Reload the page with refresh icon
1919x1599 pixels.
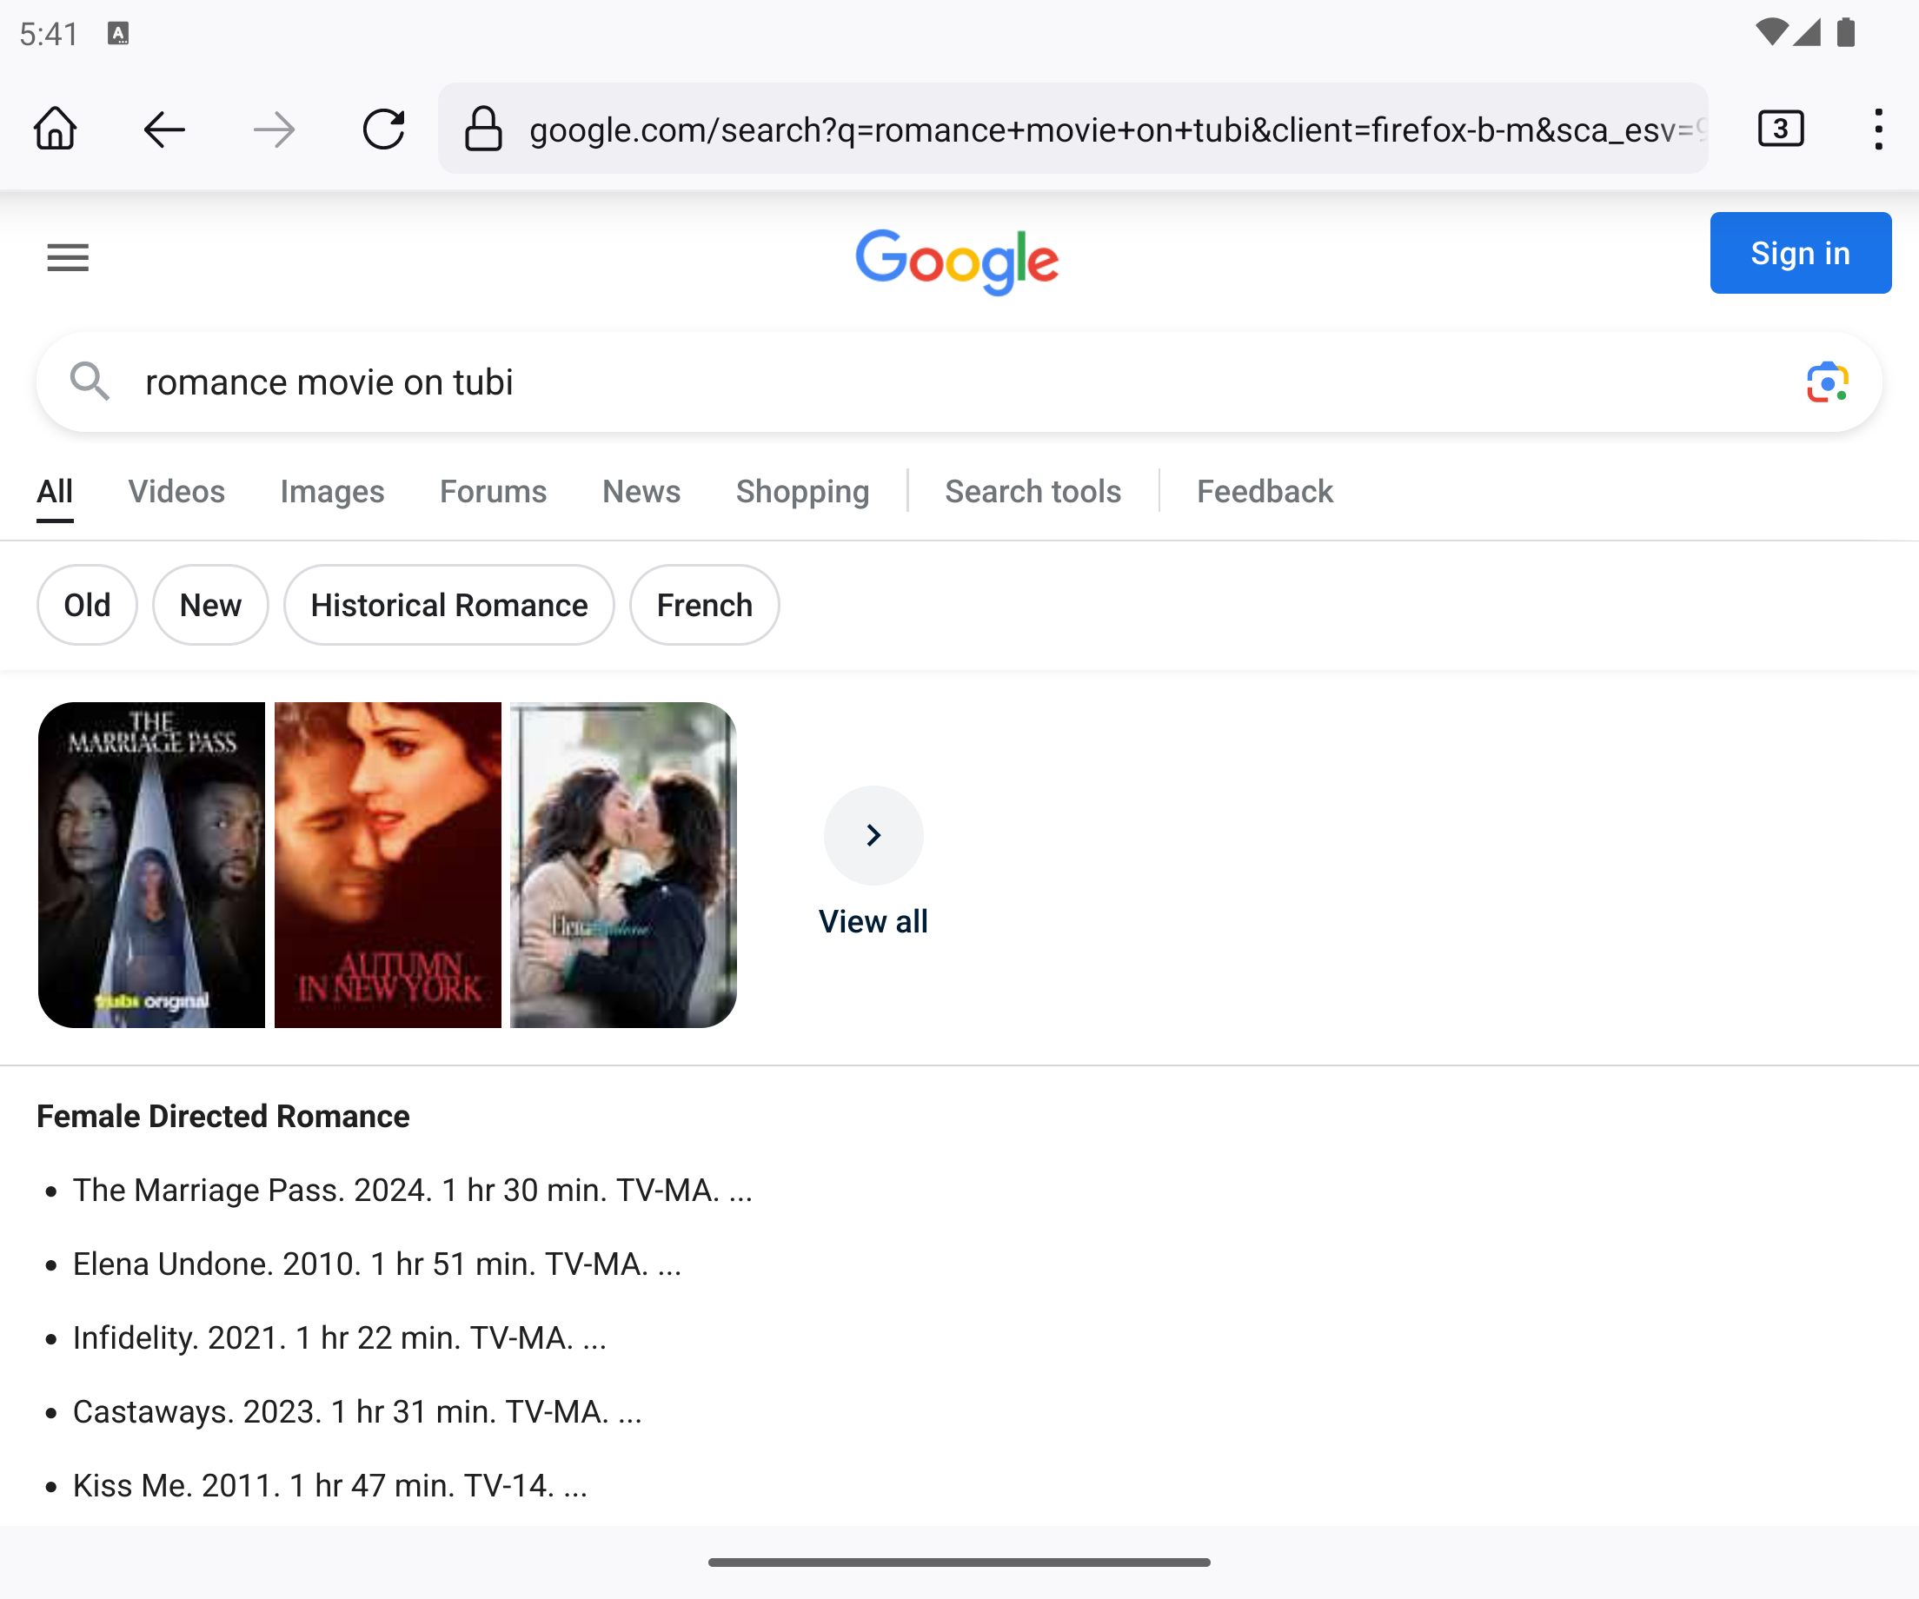pyautogui.click(x=384, y=129)
